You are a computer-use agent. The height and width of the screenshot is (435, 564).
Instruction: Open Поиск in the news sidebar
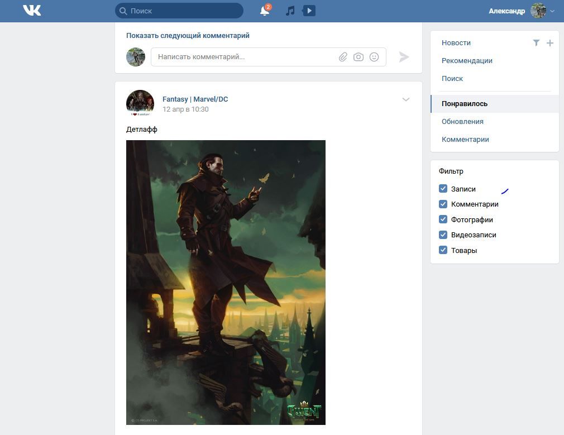point(452,78)
